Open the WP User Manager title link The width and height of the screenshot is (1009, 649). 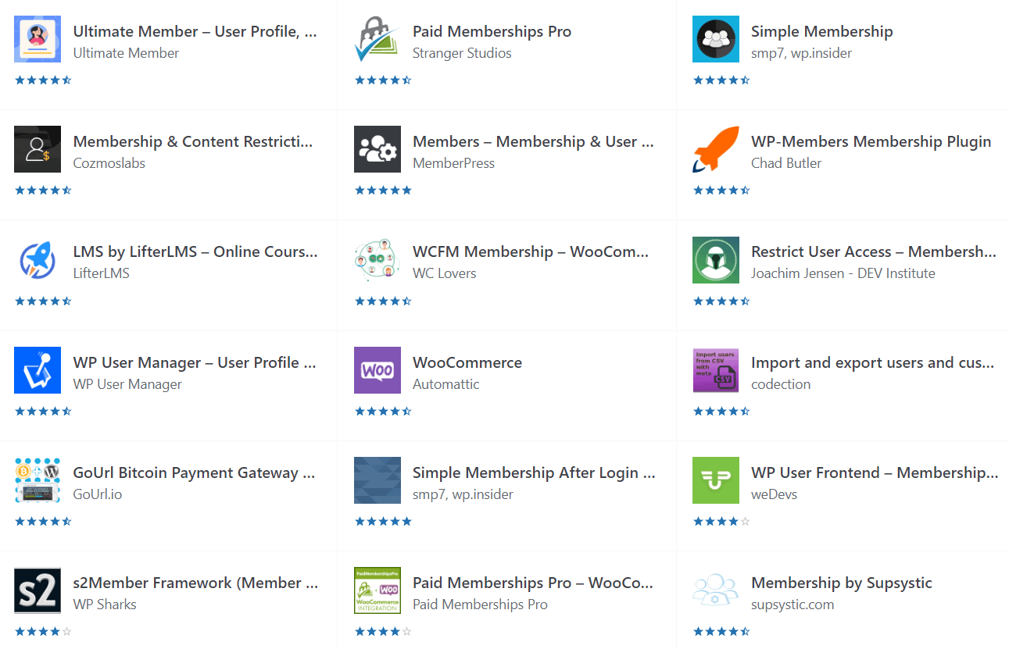pos(195,362)
